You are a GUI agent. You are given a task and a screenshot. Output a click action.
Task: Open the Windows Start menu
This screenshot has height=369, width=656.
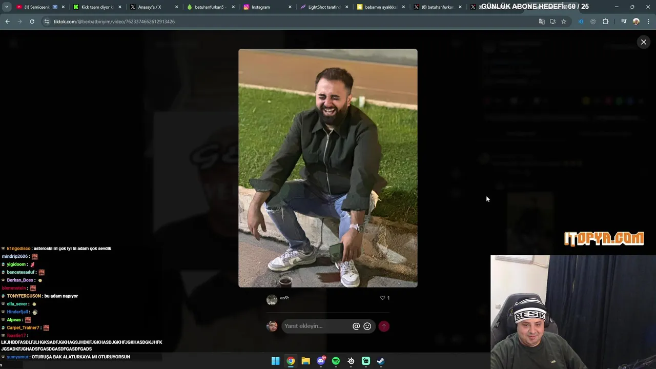click(x=275, y=361)
